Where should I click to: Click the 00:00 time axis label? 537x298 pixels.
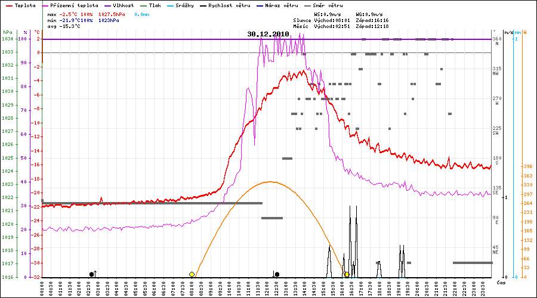pos(42,288)
